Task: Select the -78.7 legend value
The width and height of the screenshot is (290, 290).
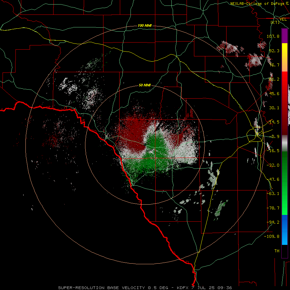Action: pos(273,208)
